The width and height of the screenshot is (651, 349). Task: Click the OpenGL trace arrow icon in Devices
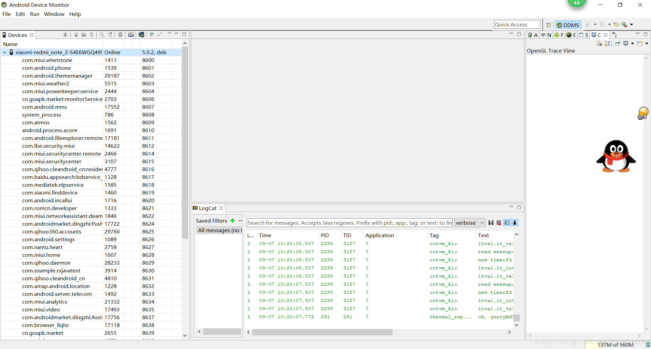(160, 35)
